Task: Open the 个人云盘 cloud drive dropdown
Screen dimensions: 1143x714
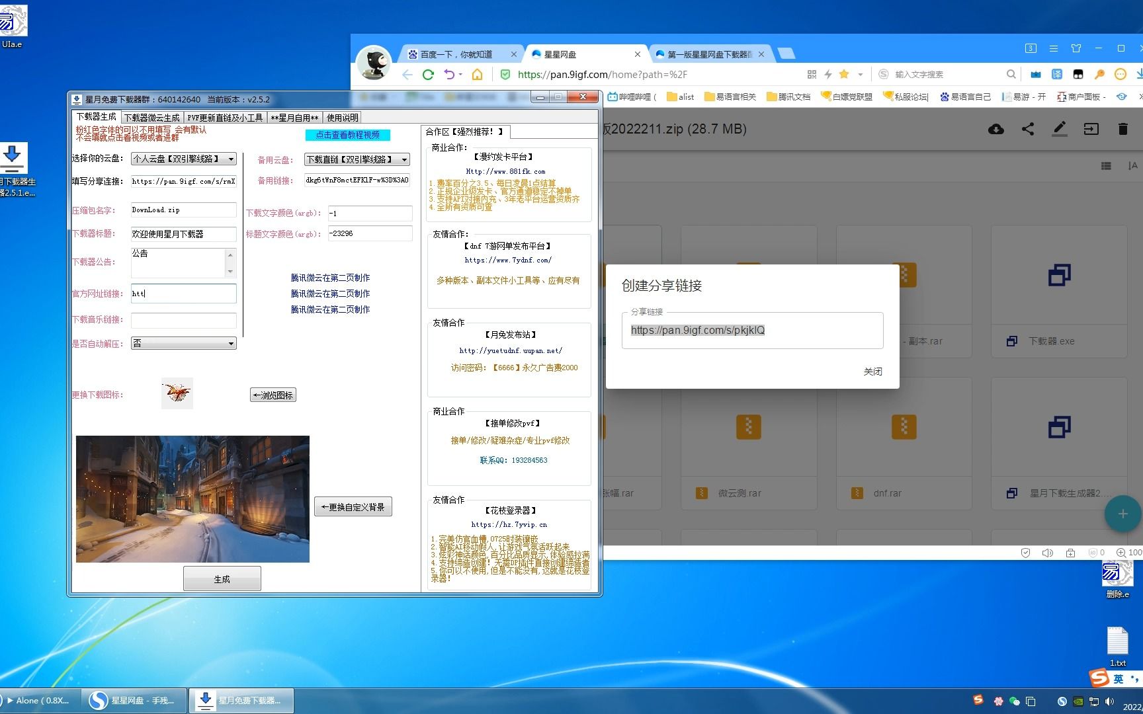Action: pos(184,159)
